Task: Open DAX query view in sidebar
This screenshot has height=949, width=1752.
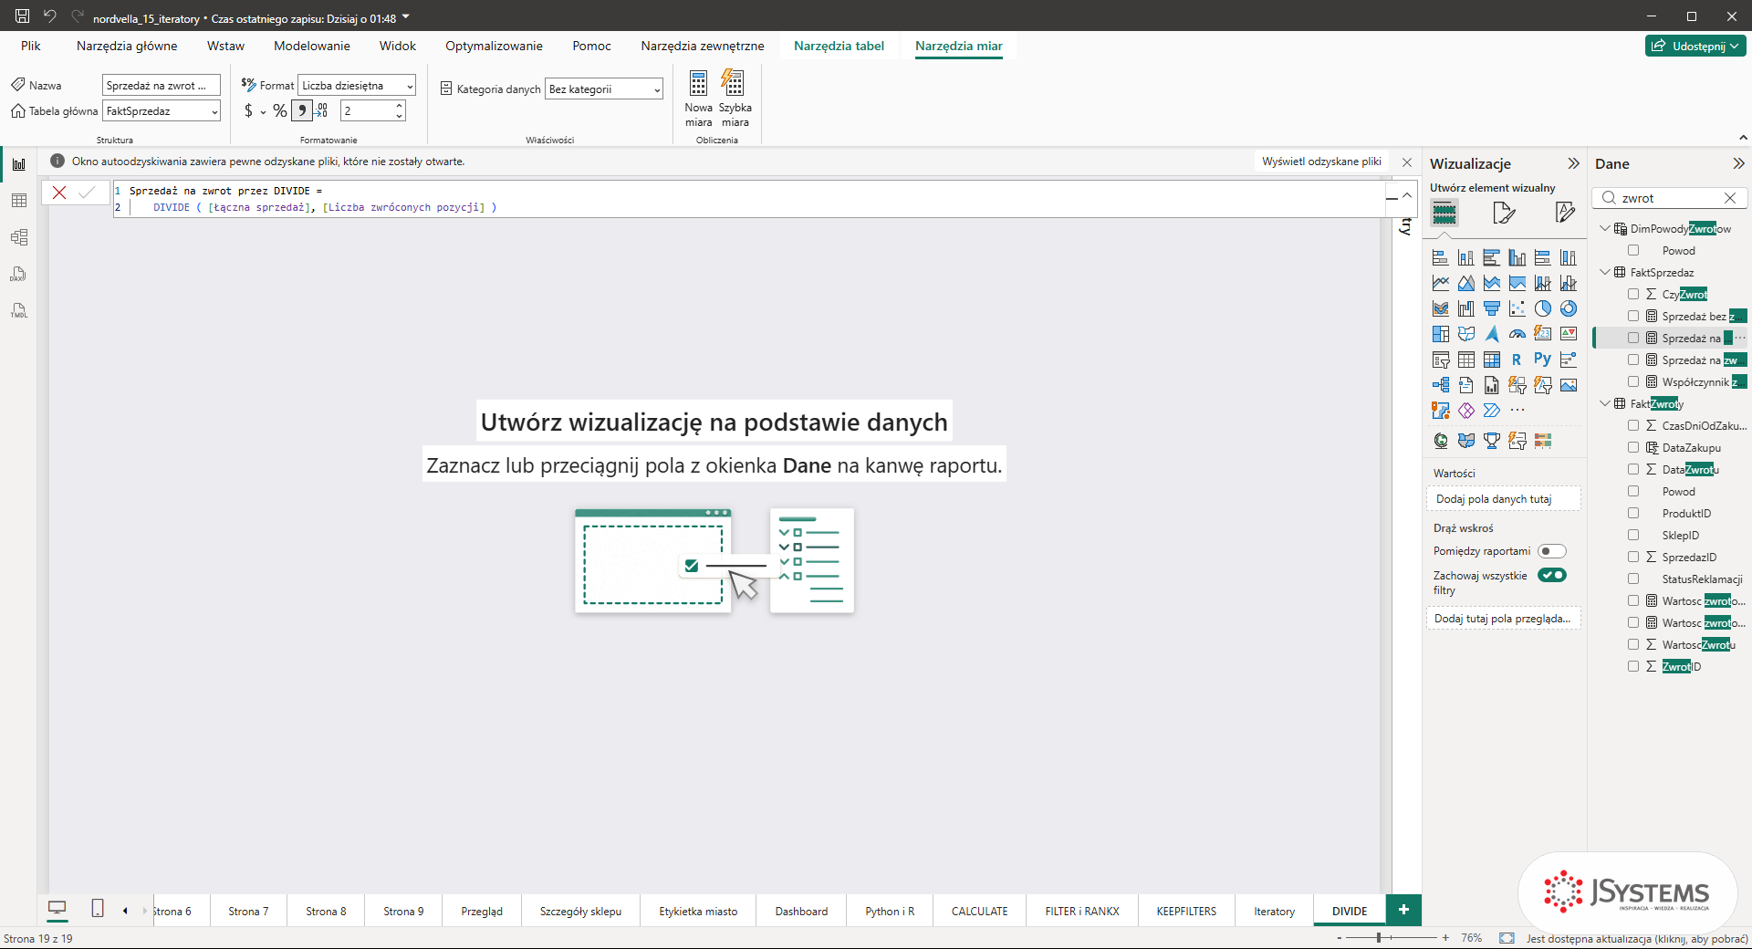Action: coord(18,274)
